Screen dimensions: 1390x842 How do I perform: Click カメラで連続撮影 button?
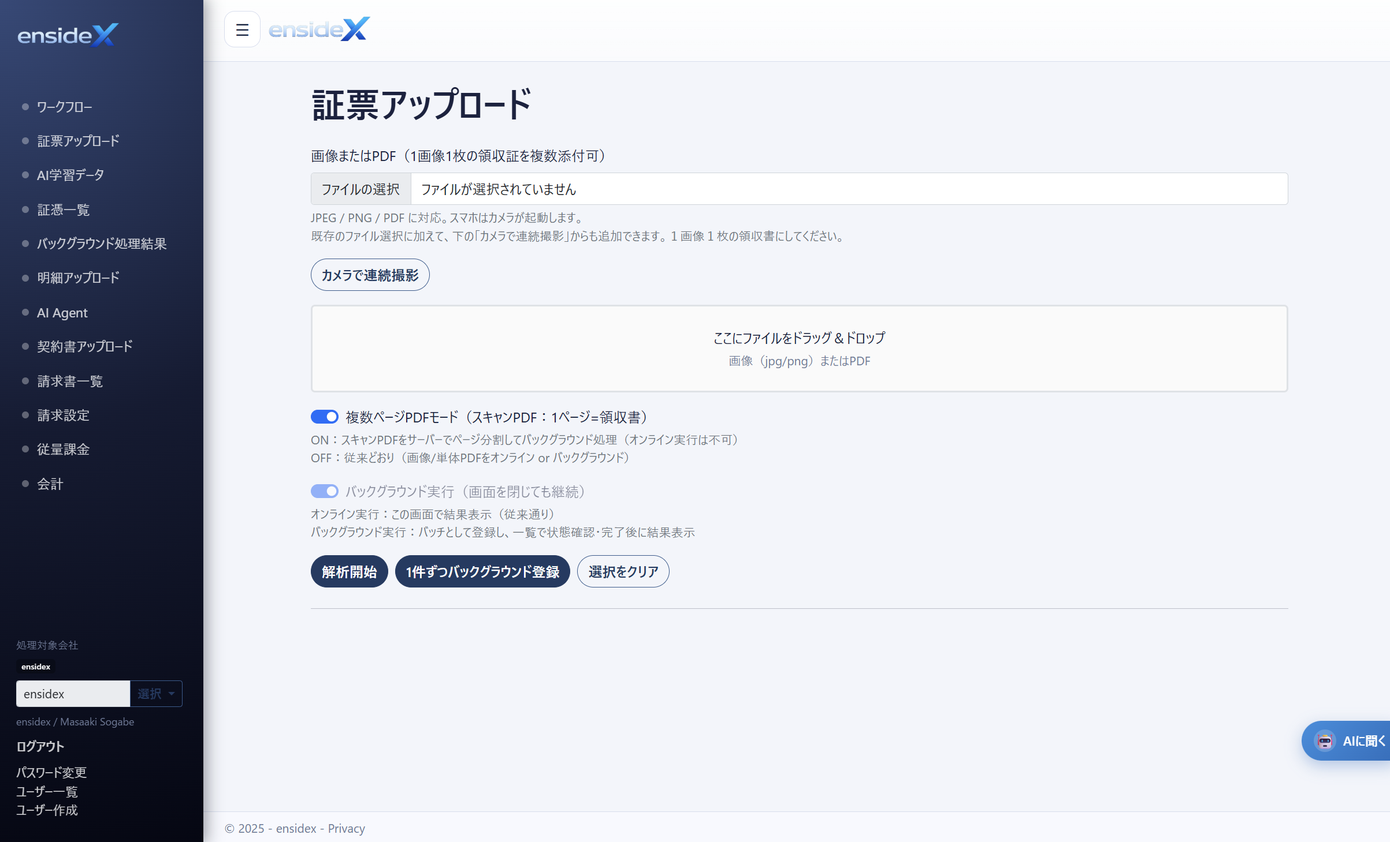point(370,275)
